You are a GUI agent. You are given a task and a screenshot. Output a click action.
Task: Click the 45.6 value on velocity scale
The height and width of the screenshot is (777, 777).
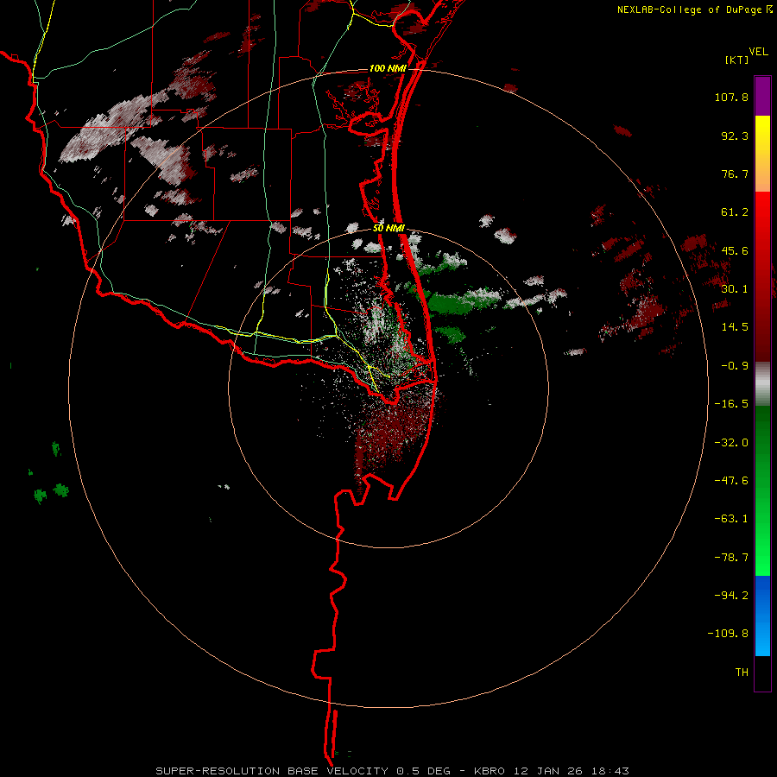point(735,250)
